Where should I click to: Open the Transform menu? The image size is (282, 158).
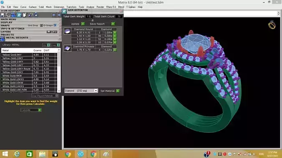[71, 7]
